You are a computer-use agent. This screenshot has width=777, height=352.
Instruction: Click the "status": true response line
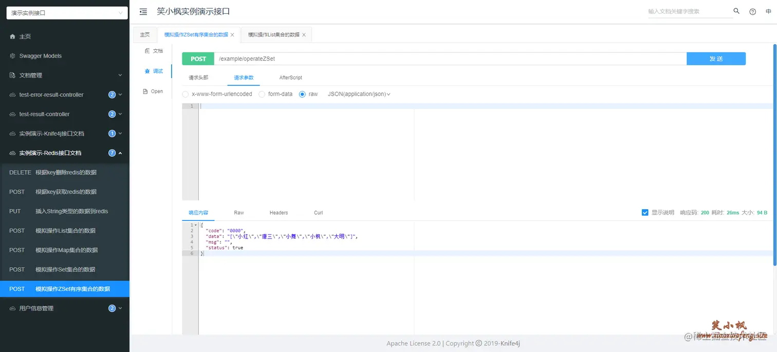(224, 248)
